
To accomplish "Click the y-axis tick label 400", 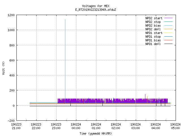I will coord(12,75).
